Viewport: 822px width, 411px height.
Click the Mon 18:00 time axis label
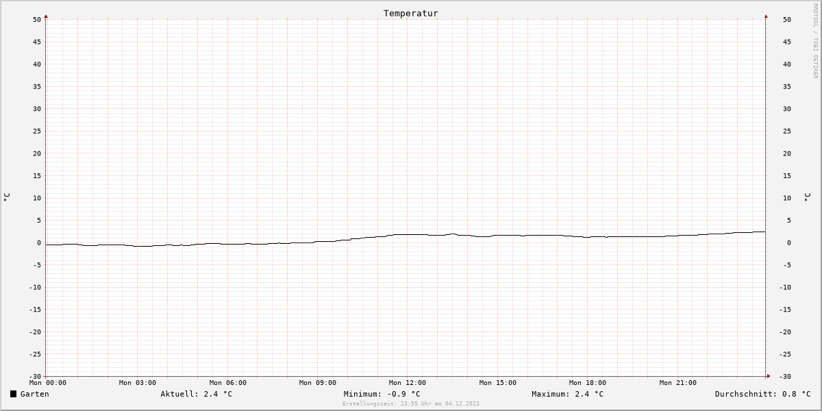pyautogui.click(x=588, y=383)
